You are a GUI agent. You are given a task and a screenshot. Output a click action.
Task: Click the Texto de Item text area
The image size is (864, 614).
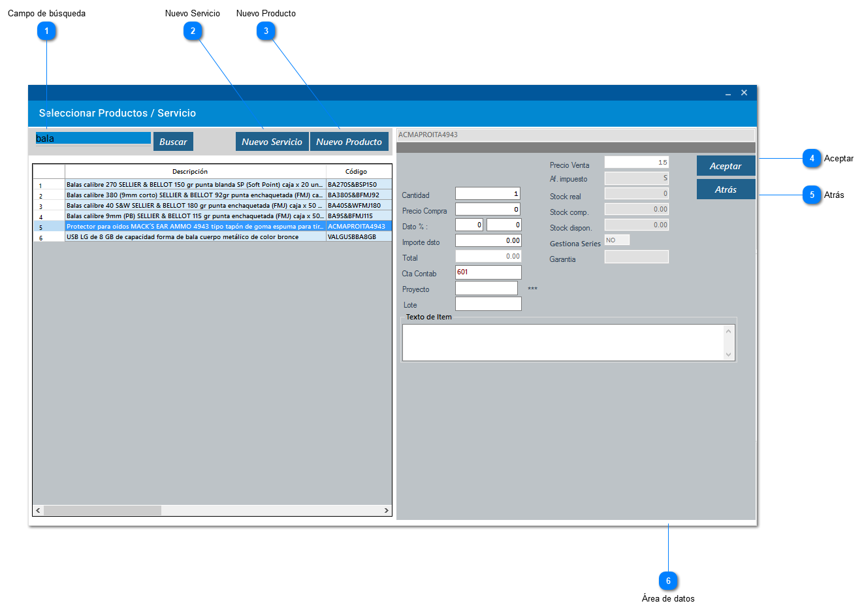pos(564,342)
